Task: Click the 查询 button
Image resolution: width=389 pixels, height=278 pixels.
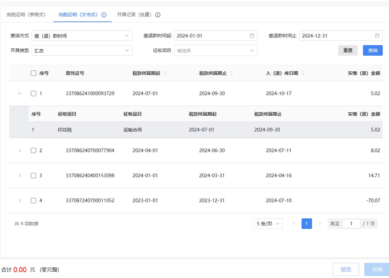Action: coord(372,50)
